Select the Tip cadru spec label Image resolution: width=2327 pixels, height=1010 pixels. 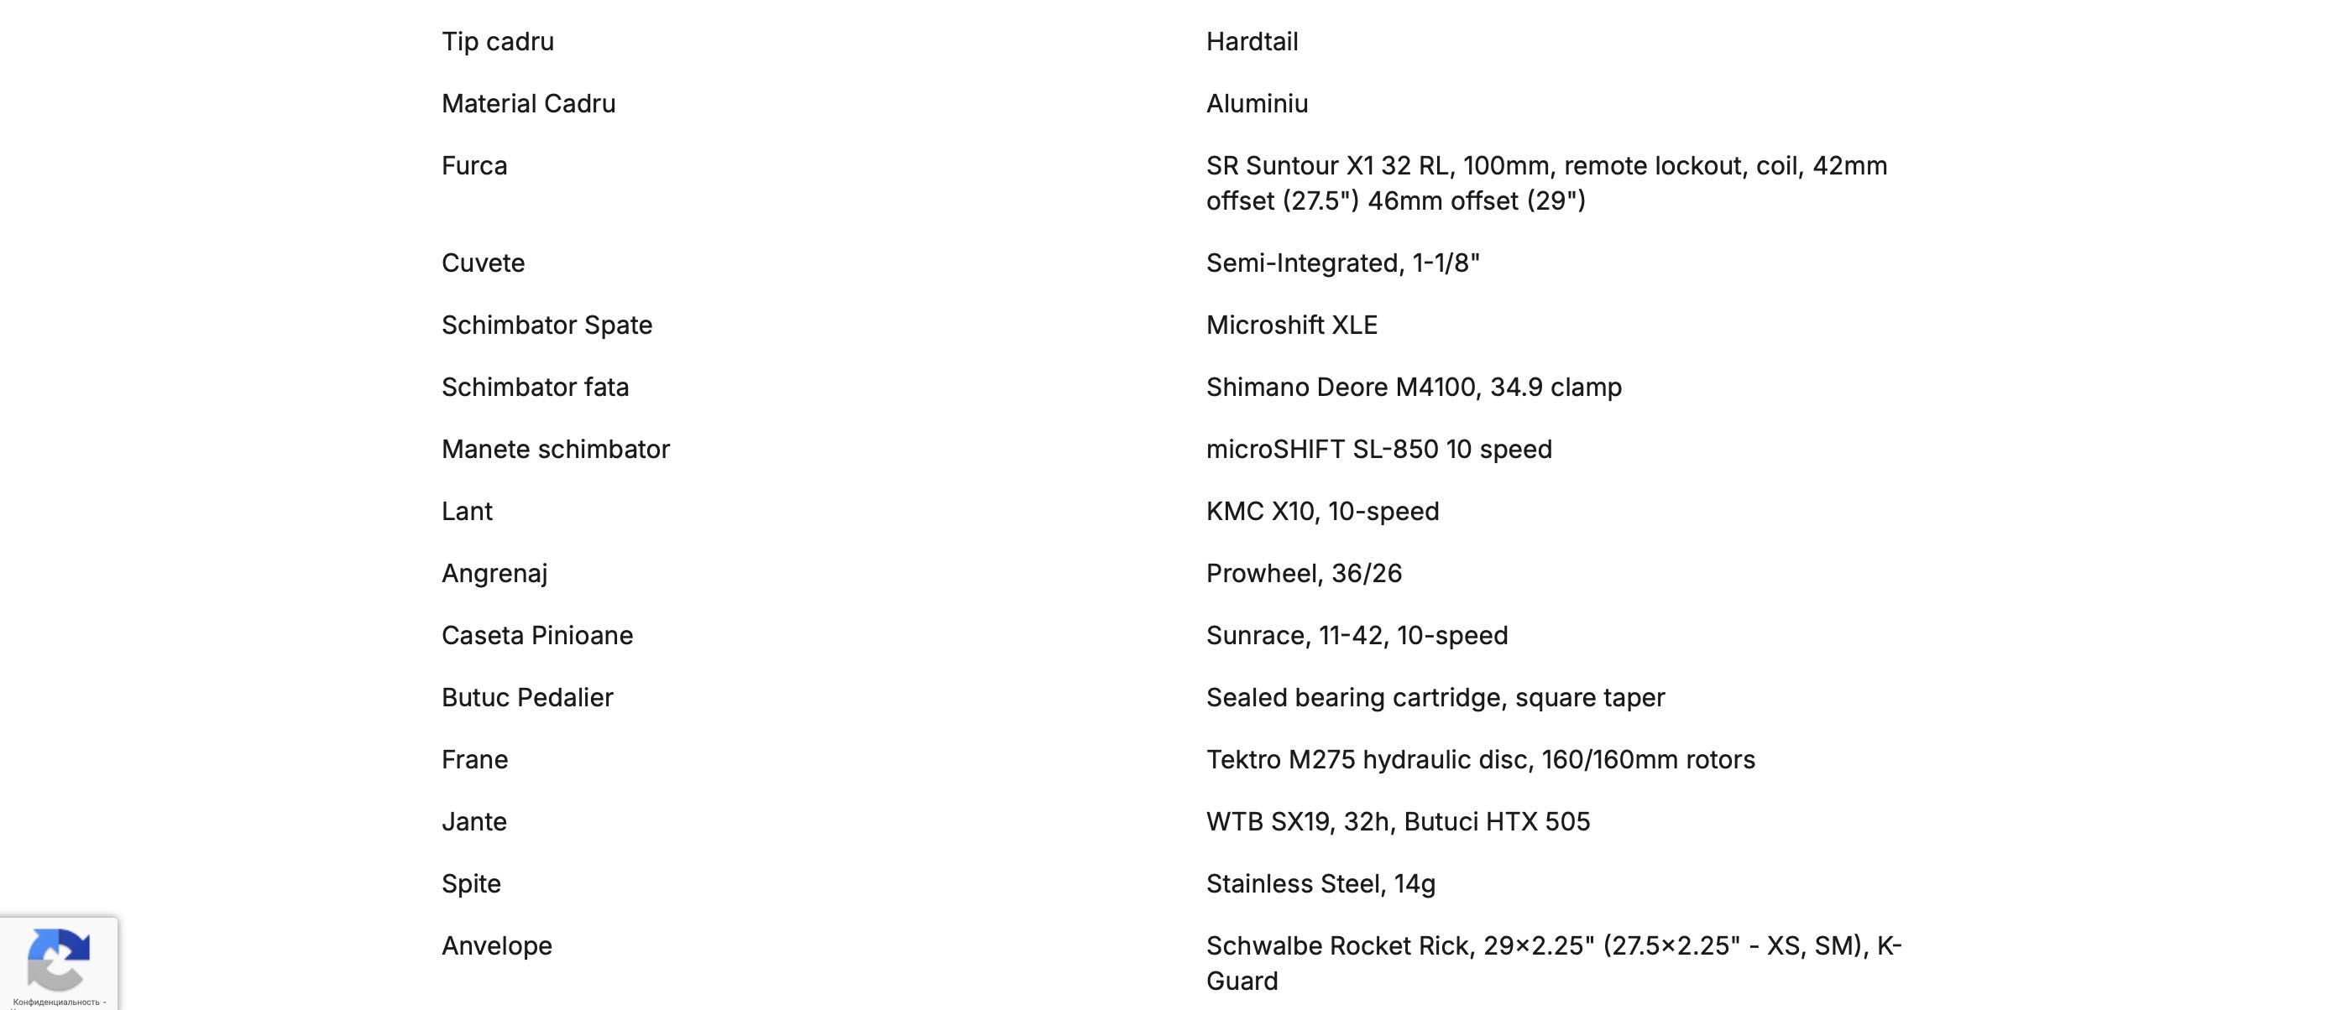[x=498, y=41]
